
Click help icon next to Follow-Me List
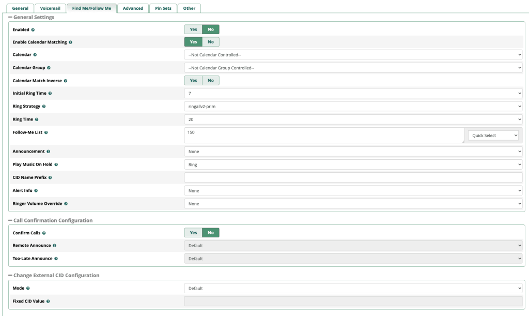coord(46,132)
